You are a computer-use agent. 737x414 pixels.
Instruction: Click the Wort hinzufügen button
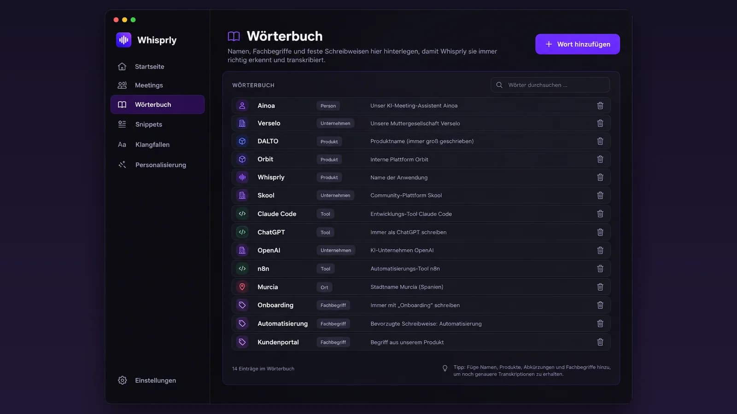[578, 44]
